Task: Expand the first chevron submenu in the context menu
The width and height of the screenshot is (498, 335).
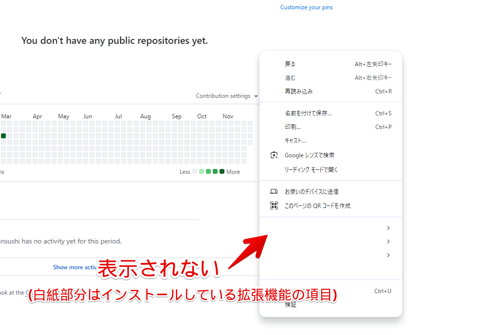Action: tap(388, 227)
